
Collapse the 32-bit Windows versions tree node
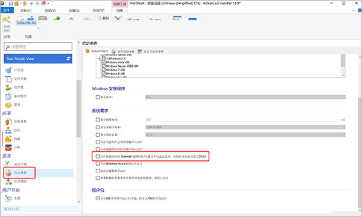98,58
